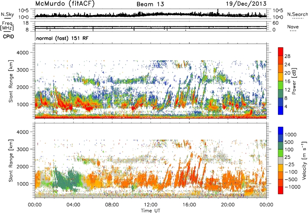Click the -25 value on Velocity colorbar
Viewport: 308px width, 213px height.
pos(290,164)
